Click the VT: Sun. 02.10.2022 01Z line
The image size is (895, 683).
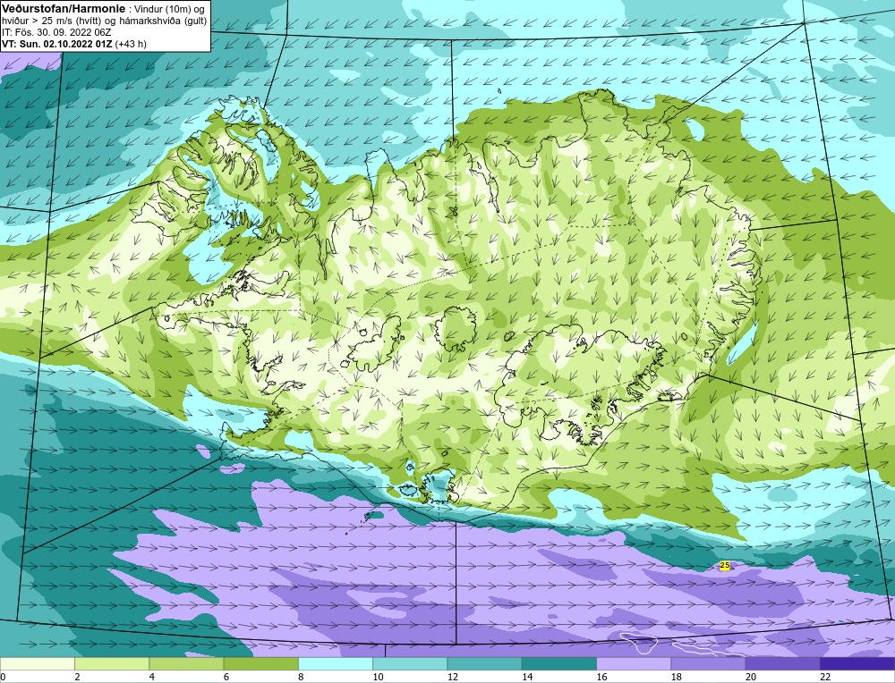[x=57, y=43]
